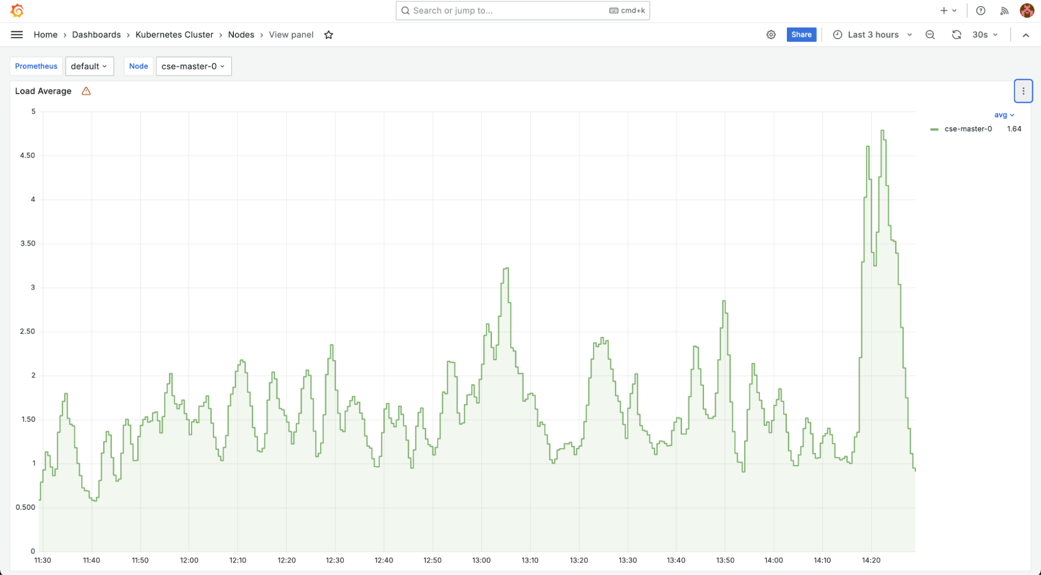
Task: Collapse the top toolbar with the chevron
Action: [x=1025, y=35]
